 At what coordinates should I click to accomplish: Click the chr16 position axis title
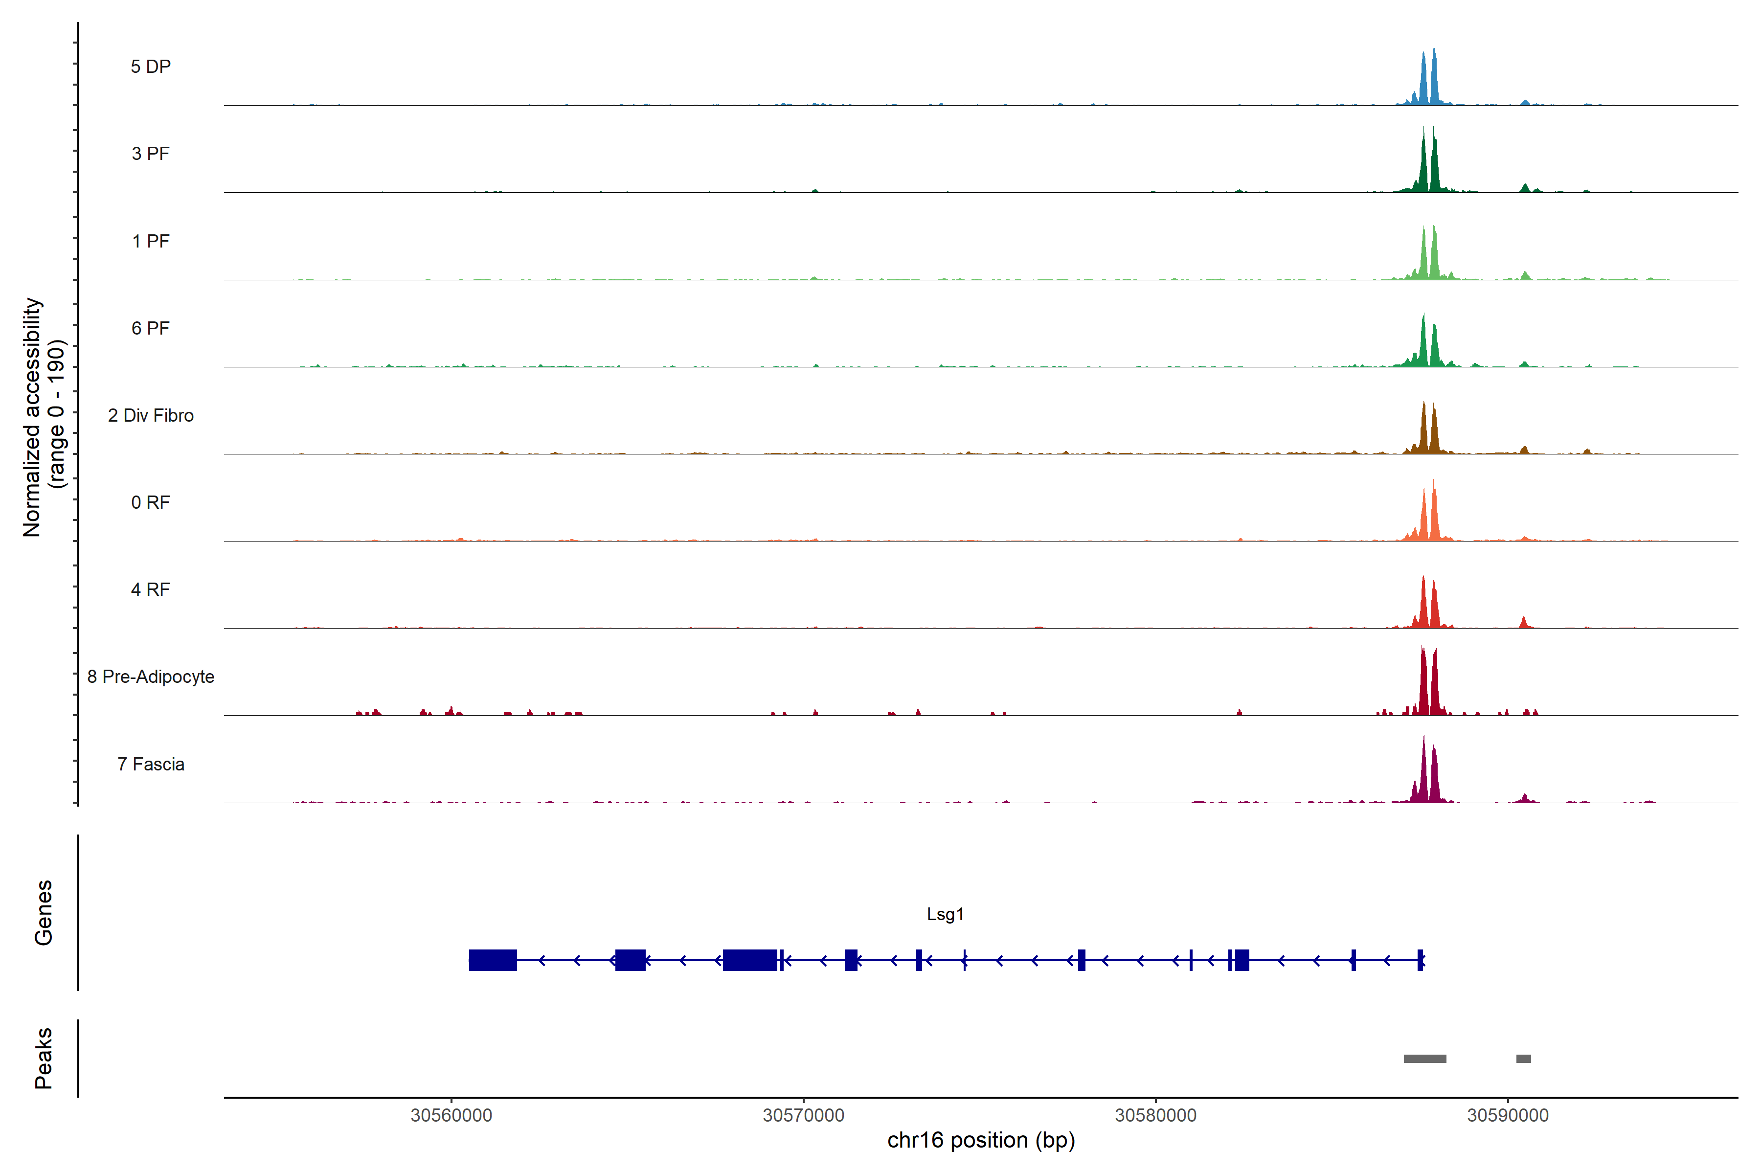tap(981, 1140)
